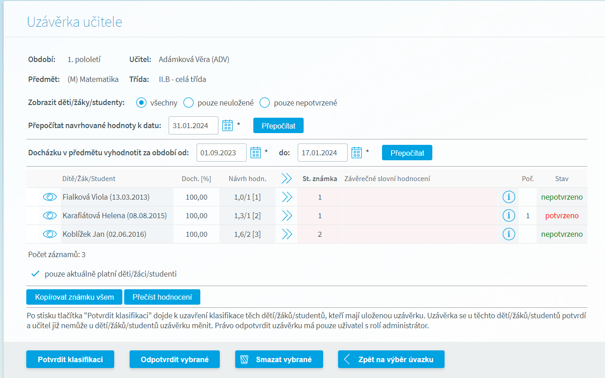Click 'Přečíst hodnocení' button
Image resolution: width=605 pixels, height=378 pixels.
tap(162, 297)
